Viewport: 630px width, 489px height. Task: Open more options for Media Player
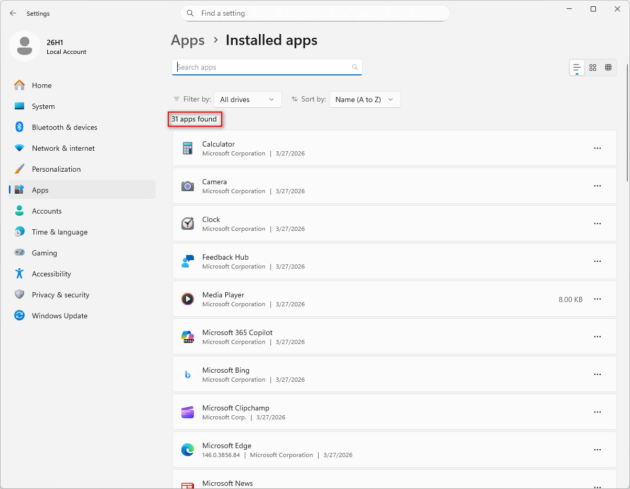(597, 299)
